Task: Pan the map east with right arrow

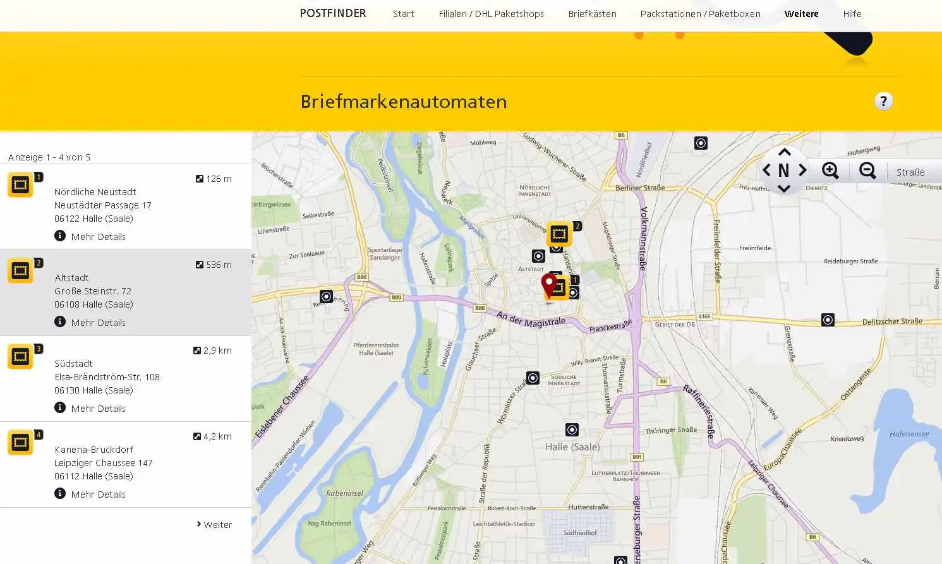Action: click(802, 170)
